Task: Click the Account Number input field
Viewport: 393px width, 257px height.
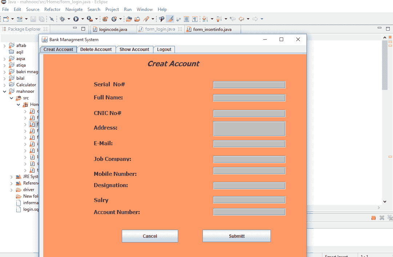Action: (x=249, y=212)
